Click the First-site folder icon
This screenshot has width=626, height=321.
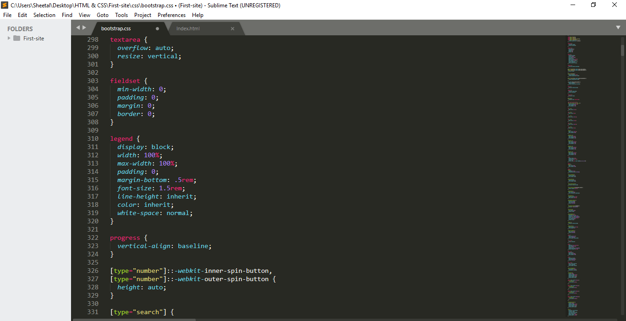(x=17, y=39)
